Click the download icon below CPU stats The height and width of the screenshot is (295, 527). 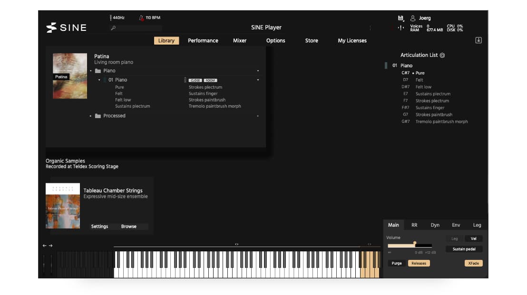pos(478,40)
